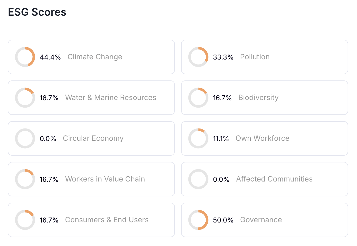Select the Biodiversity label text

258,98
